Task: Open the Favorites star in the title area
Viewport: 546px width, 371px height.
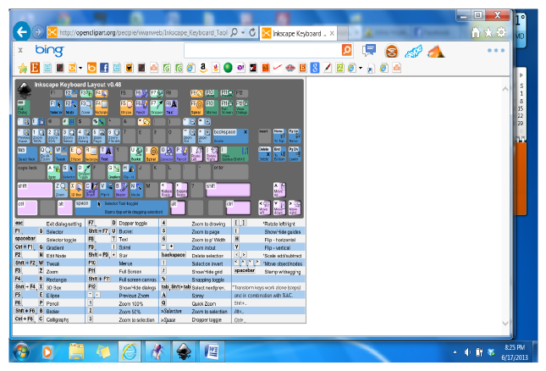Action: coord(488,33)
